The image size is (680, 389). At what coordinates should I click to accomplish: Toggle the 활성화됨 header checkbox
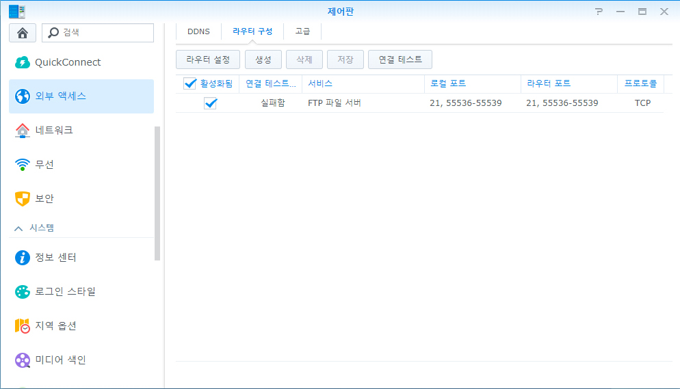click(190, 83)
